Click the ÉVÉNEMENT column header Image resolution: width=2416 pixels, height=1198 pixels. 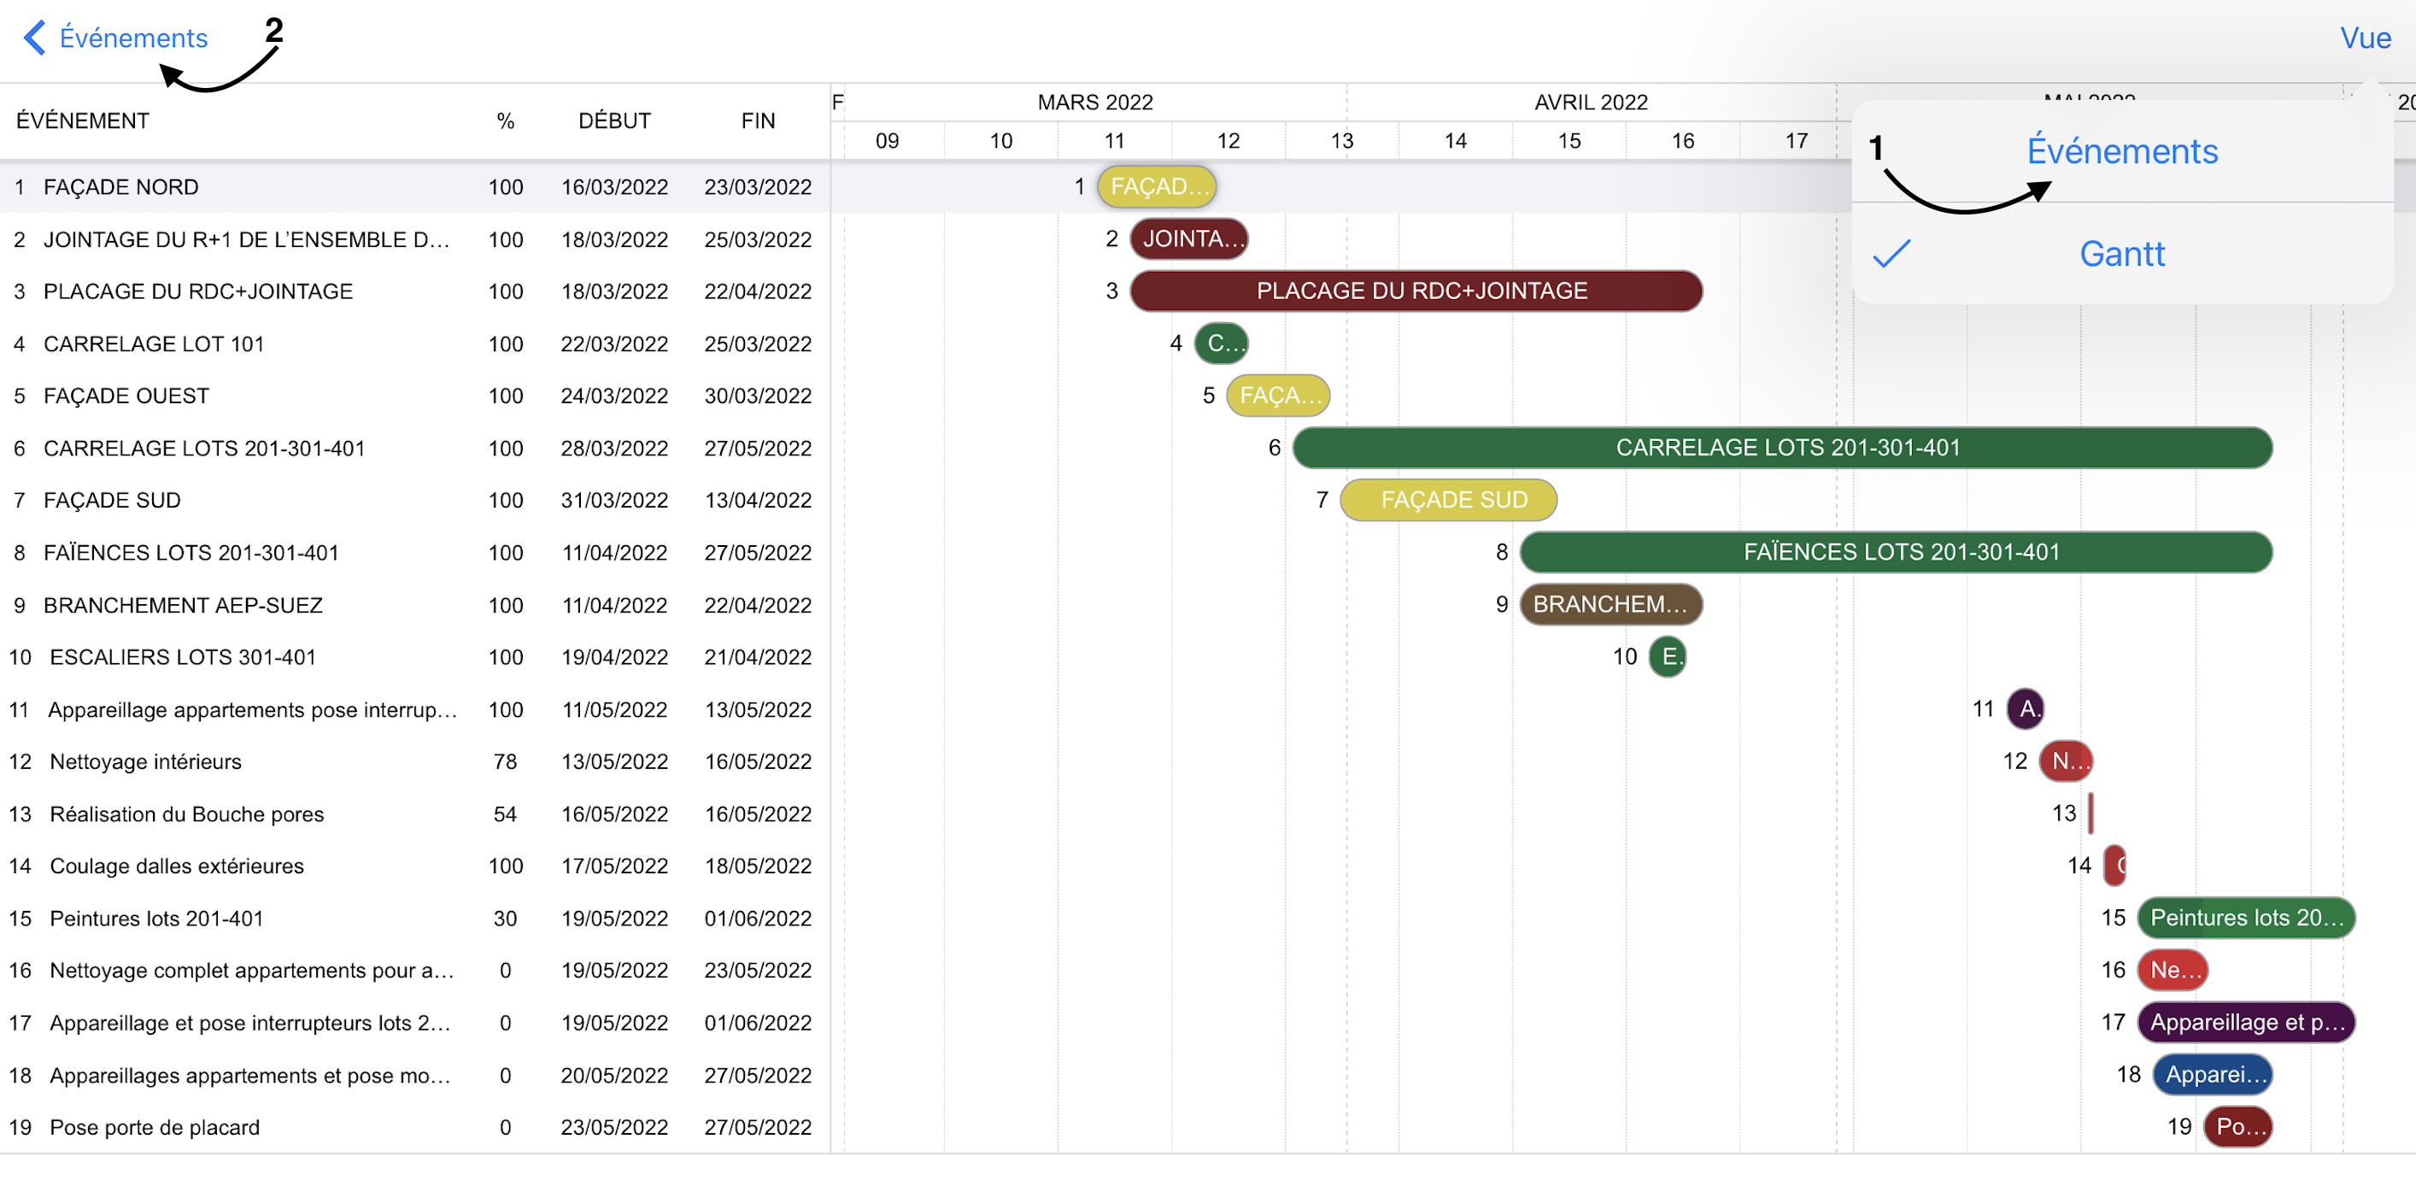pos(83,121)
